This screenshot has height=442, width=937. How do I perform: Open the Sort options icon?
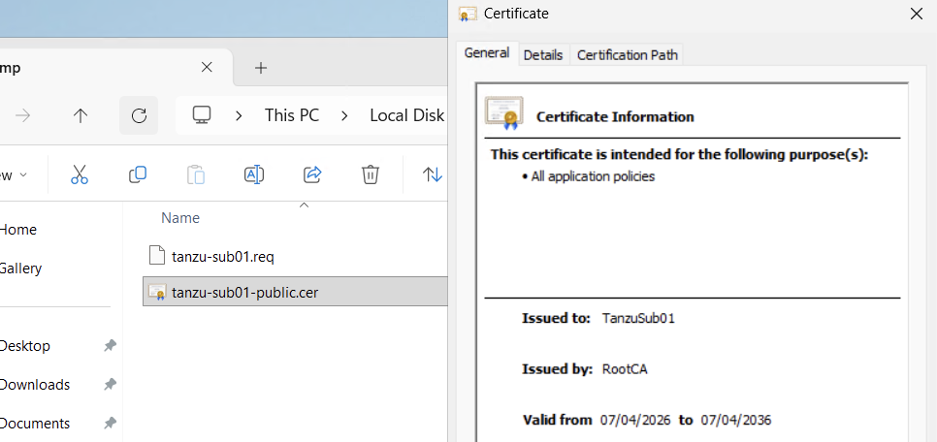coord(432,174)
